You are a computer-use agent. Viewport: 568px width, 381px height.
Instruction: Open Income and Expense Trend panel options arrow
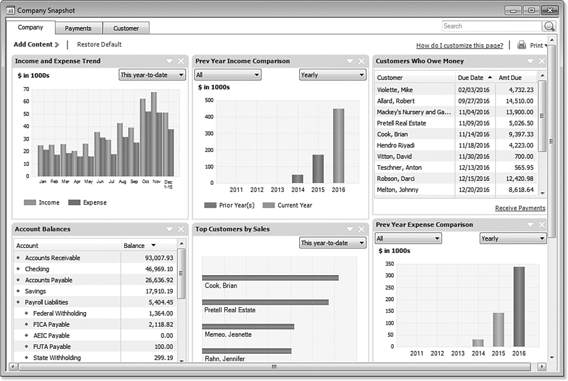(x=169, y=61)
